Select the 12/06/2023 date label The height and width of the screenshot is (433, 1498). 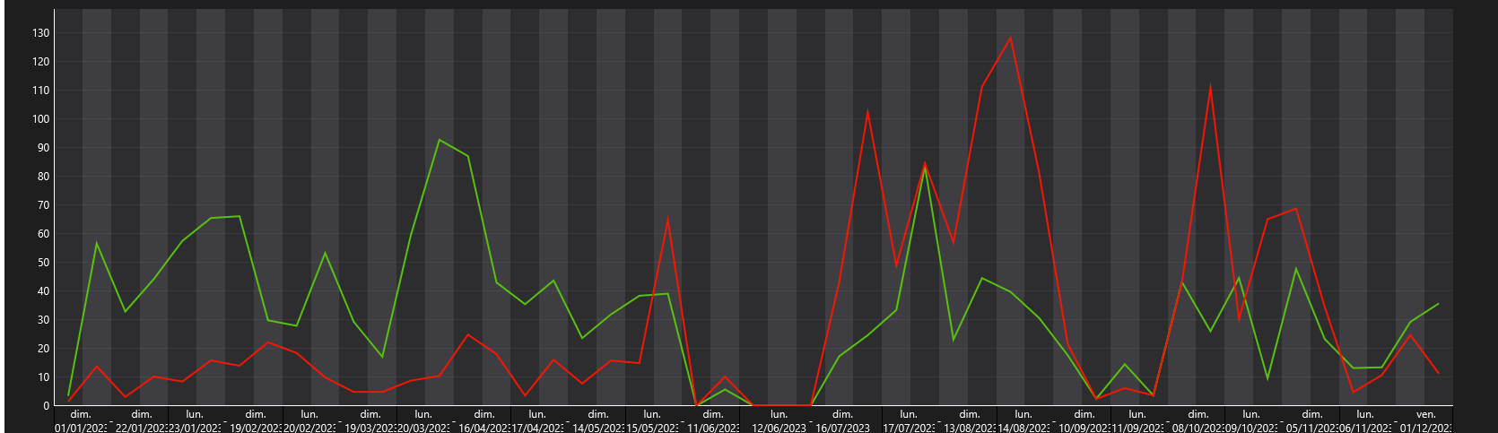tap(779, 428)
